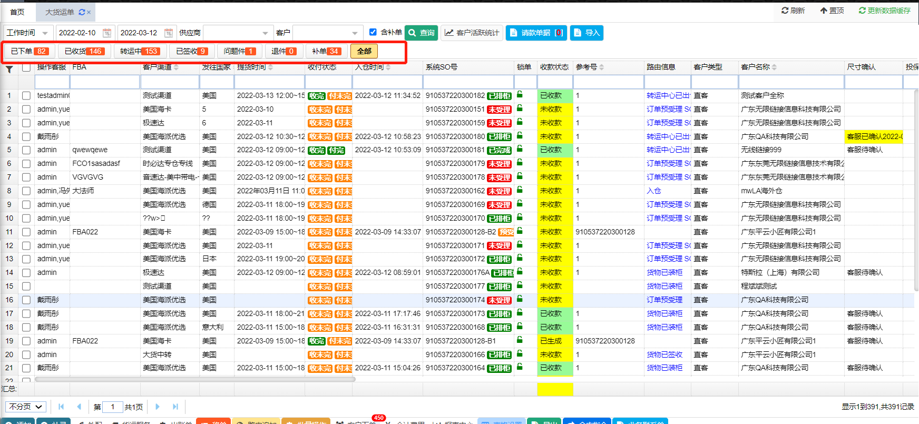Click the lock icon in row 1
The width and height of the screenshot is (919, 424).
point(520,95)
